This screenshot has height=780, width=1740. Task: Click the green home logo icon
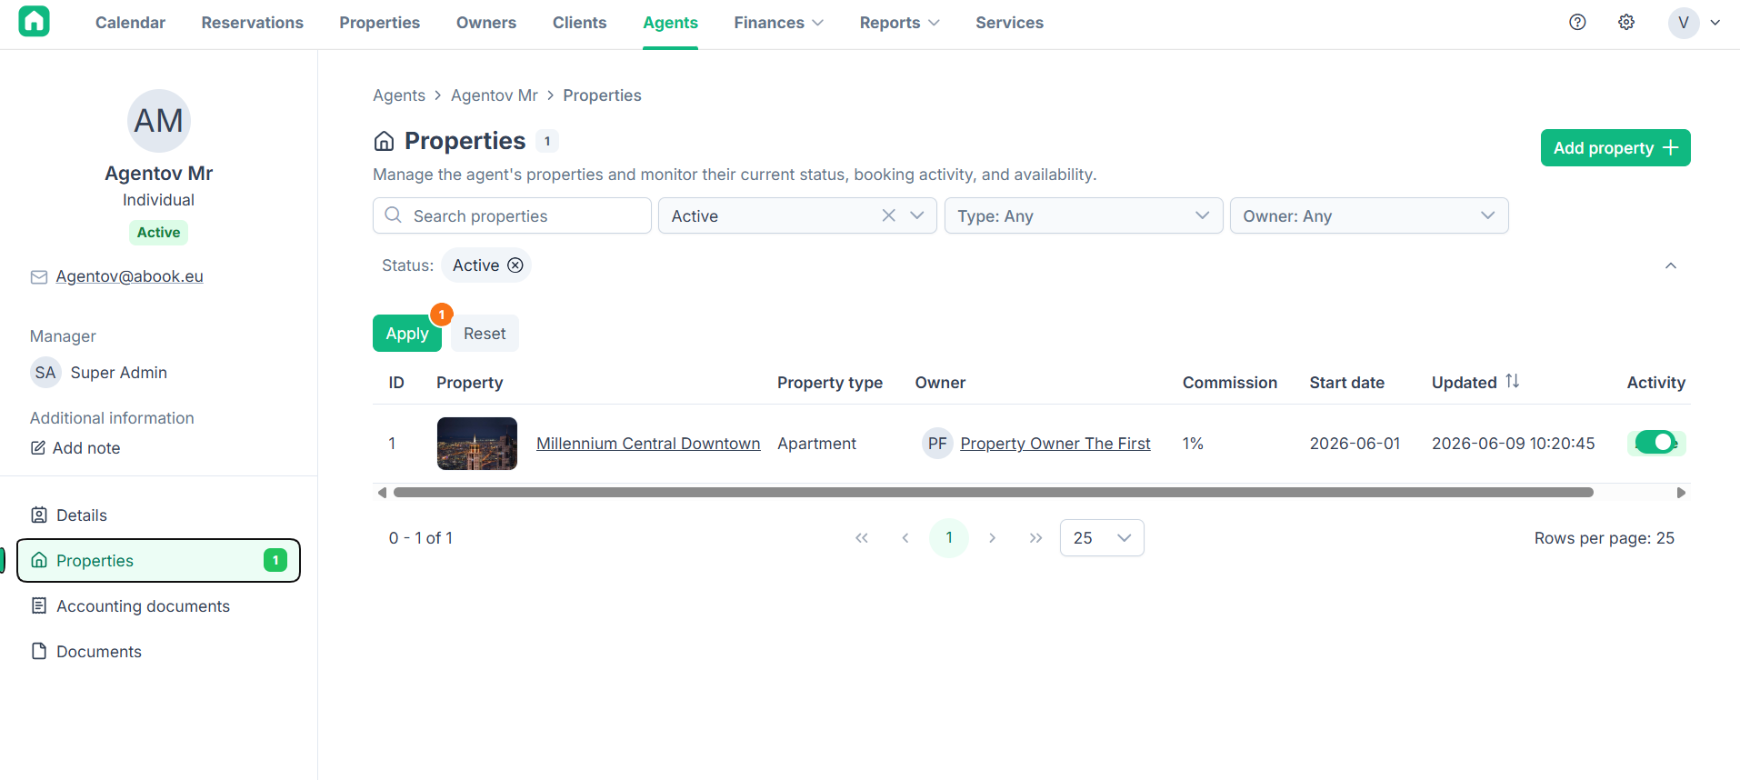click(34, 22)
